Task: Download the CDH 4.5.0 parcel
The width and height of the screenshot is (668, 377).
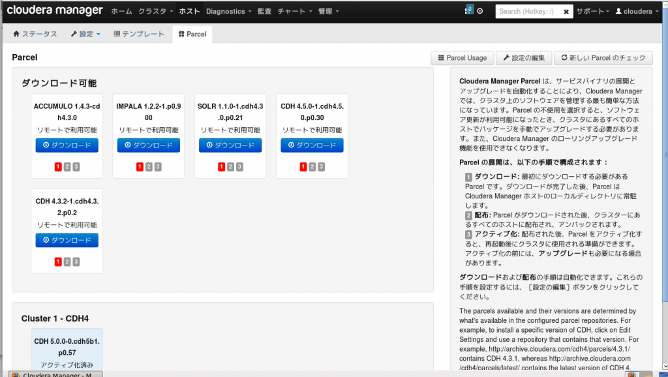Action: point(312,145)
